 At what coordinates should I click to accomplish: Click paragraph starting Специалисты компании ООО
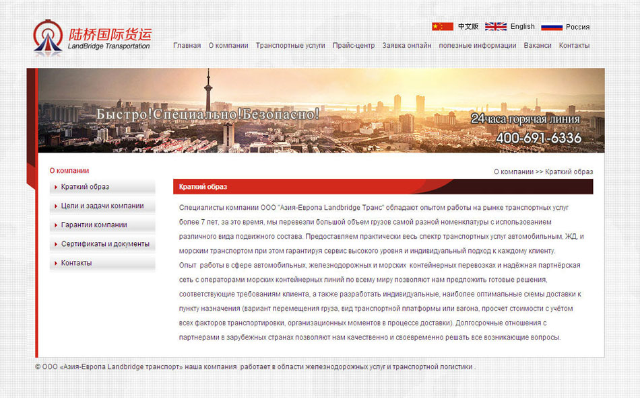[x=381, y=229]
